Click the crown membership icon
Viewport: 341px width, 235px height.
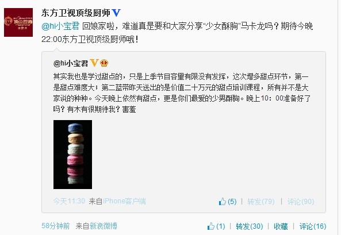[104, 63]
